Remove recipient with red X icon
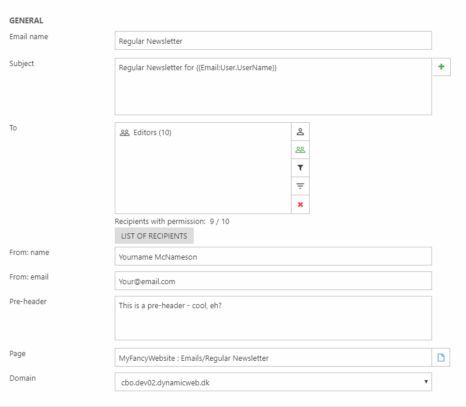This screenshot has width=466, height=407. [300, 205]
